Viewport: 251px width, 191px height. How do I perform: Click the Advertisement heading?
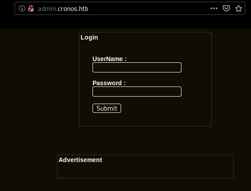click(x=80, y=160)
